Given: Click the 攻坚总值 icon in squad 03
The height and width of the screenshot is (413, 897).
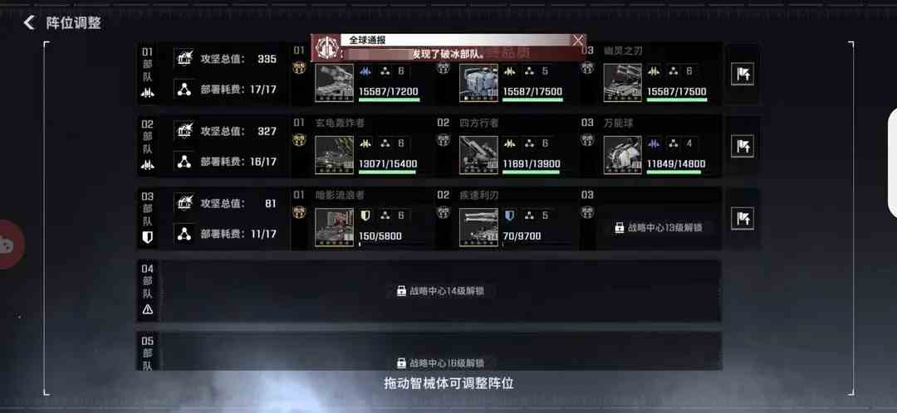Looking at the screenshot, I should pyautogui.click(x=184, y=203).
